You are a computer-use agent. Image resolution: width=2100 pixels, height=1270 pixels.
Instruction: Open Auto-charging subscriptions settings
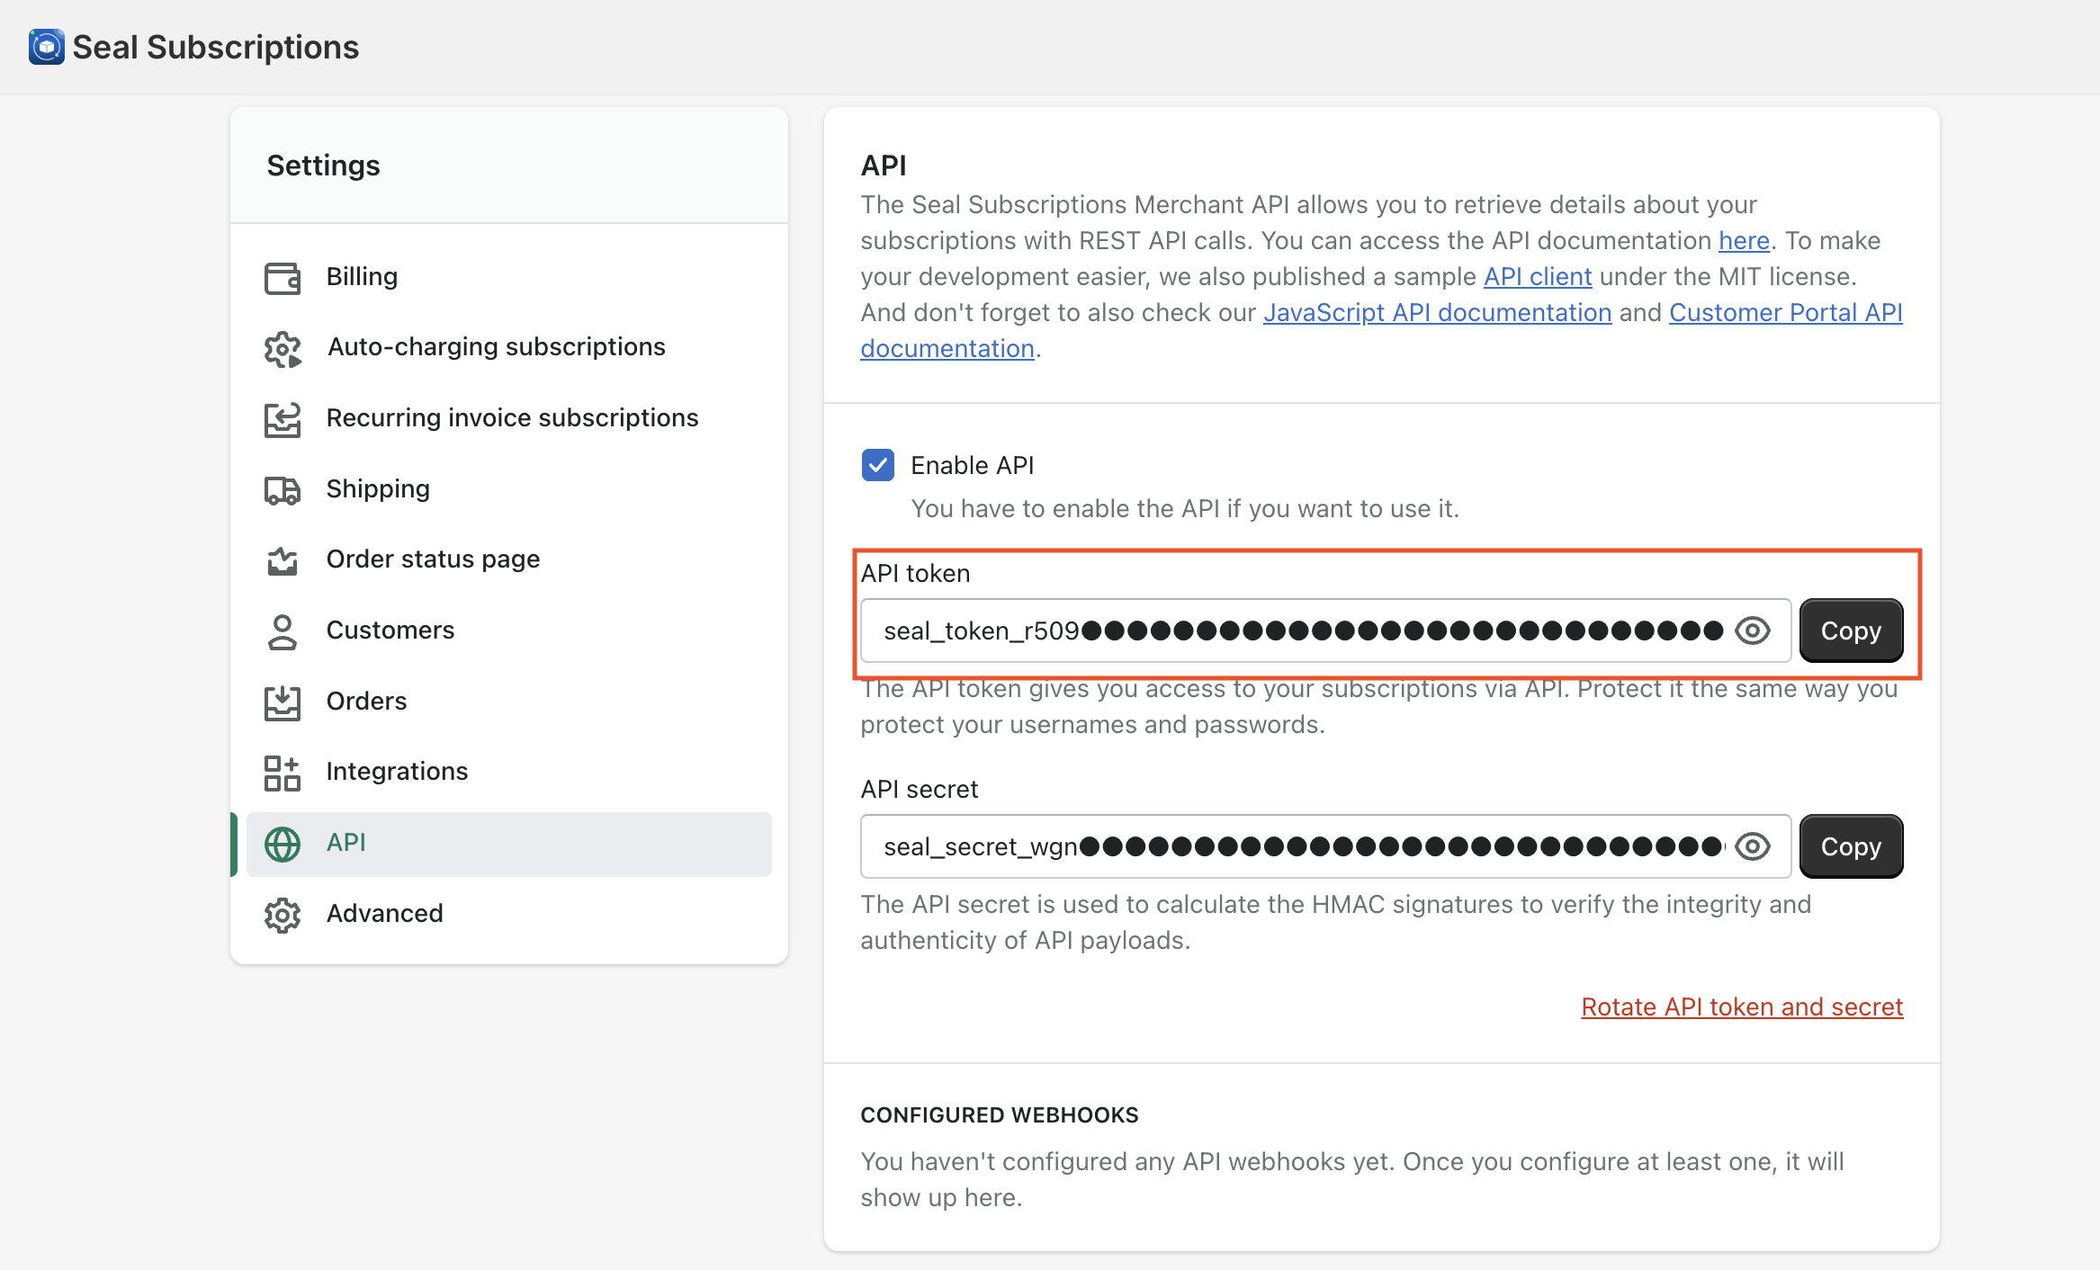click(x=509, y=347)
